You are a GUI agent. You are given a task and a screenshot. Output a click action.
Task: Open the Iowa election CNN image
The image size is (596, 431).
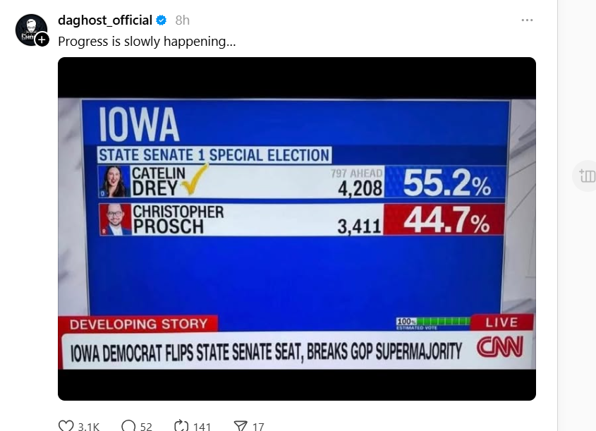[296, 229]
